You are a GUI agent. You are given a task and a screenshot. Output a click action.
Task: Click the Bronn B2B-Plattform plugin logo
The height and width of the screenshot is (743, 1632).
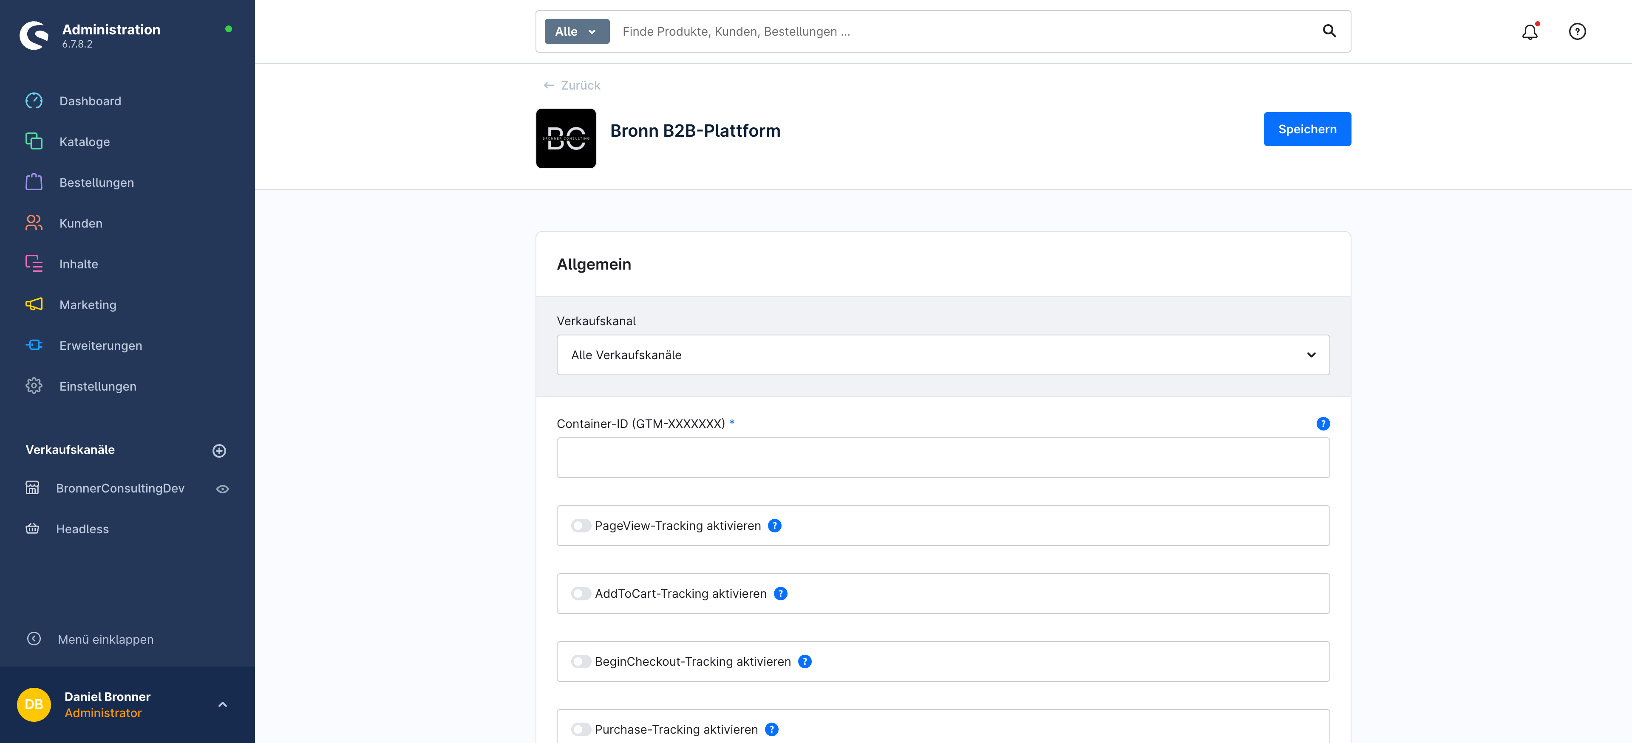[566, 138]
